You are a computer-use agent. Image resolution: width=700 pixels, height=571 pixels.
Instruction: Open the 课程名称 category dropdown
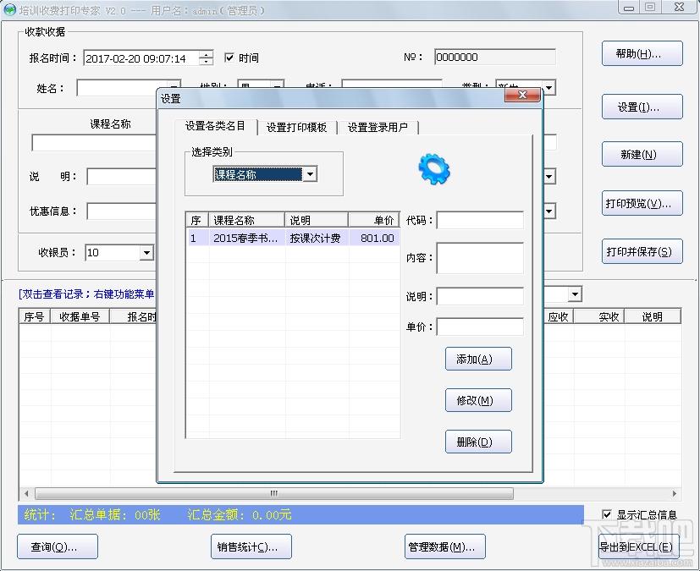tap(311, 174)
